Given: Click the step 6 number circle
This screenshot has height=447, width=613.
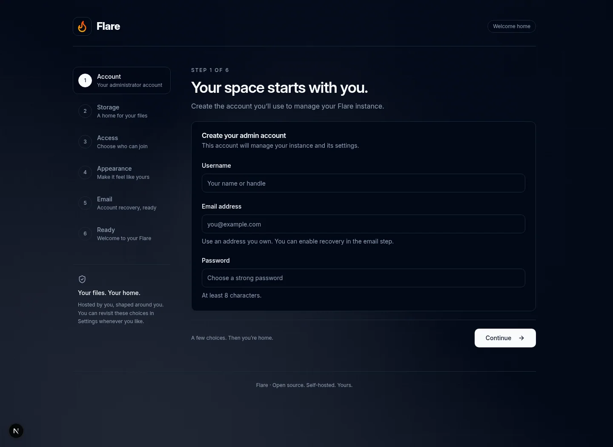Looking at the screenshot, I should tap(85, 234).
